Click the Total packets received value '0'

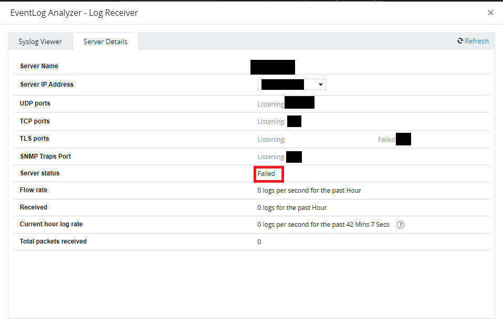[x=259, y=242]
